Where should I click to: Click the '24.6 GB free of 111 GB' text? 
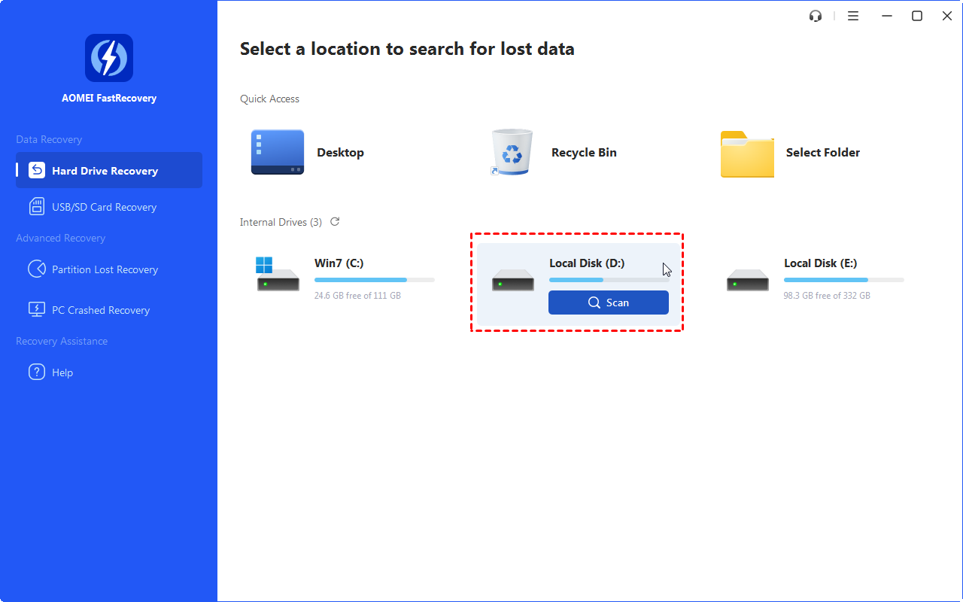tap(357, 296)
